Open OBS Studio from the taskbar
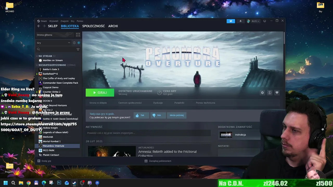Viewport: 333px width, 187px height. (x=82, y=183)
